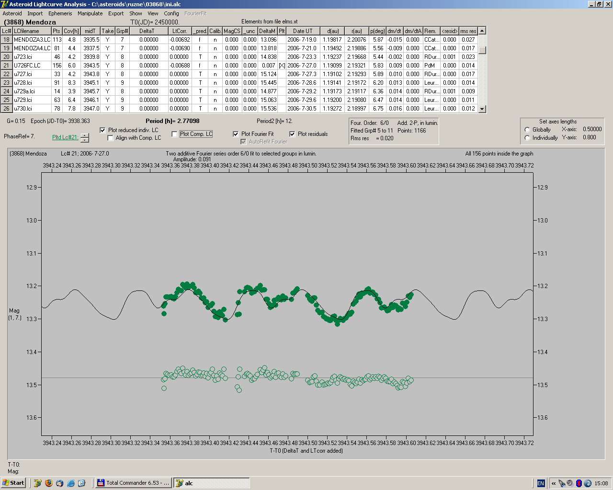The width and height of the screenshot is (613, 490).
Task: Click the table scrollbar up arrow
Action: pos(482,31)
